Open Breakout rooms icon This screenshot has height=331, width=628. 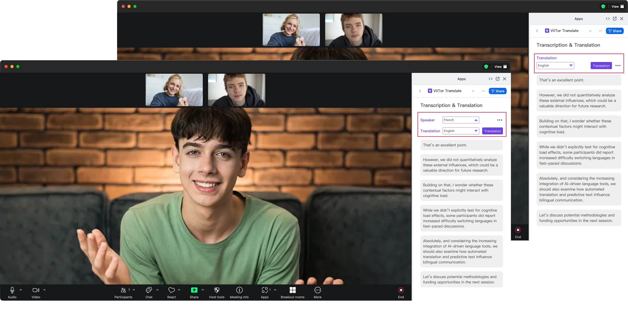[292, 290]
